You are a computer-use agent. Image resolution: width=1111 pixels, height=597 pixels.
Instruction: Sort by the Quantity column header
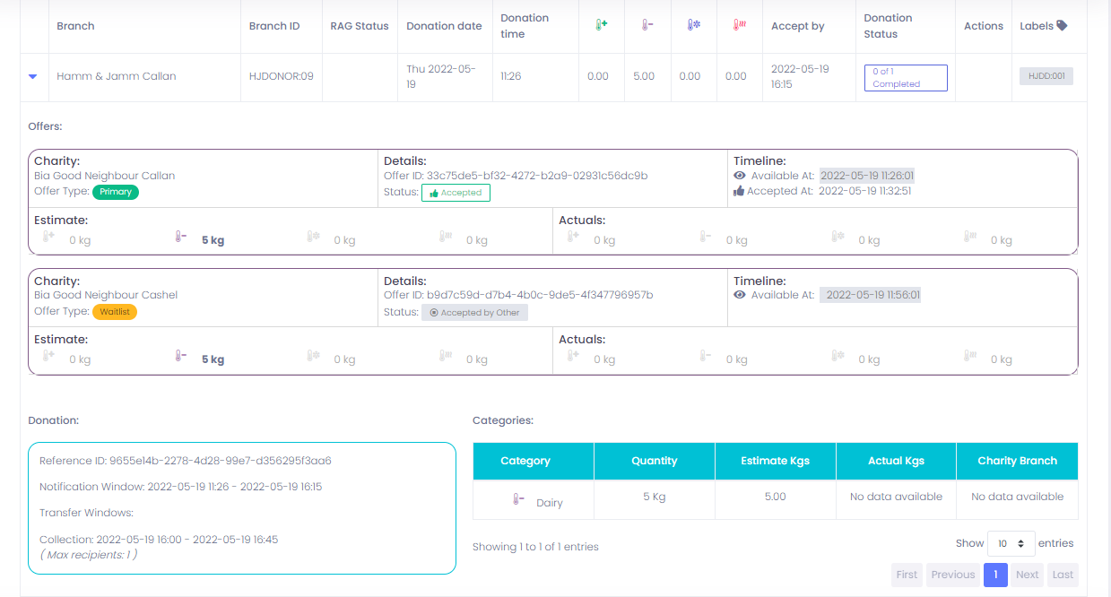(655, 461)
